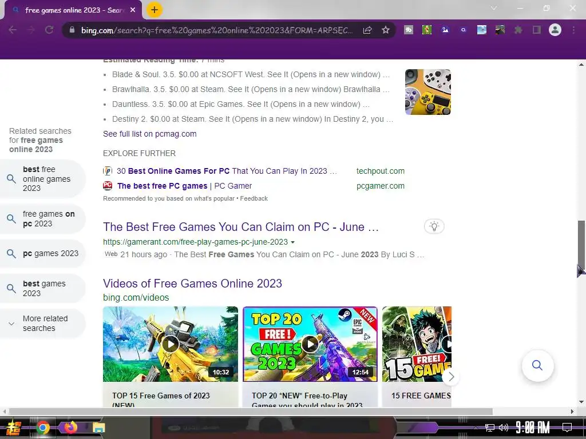Show next videos with carousel arrow

[451, 377]
